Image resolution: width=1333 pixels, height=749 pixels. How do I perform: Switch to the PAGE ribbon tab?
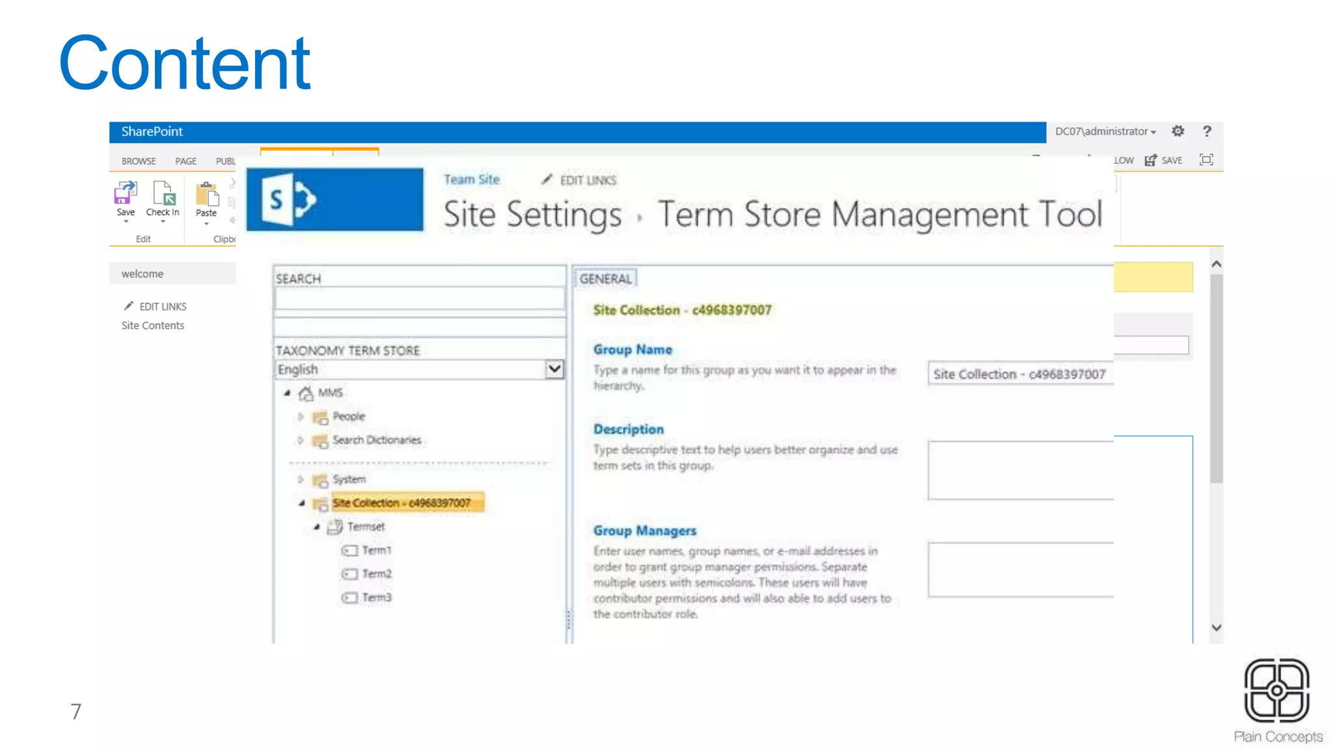point(186,161)
